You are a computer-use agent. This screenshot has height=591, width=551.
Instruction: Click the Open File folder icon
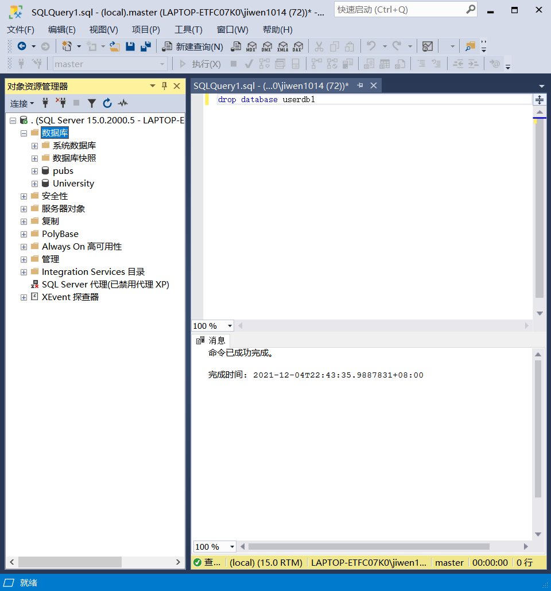pyautogui.click(x=115, y=46)
